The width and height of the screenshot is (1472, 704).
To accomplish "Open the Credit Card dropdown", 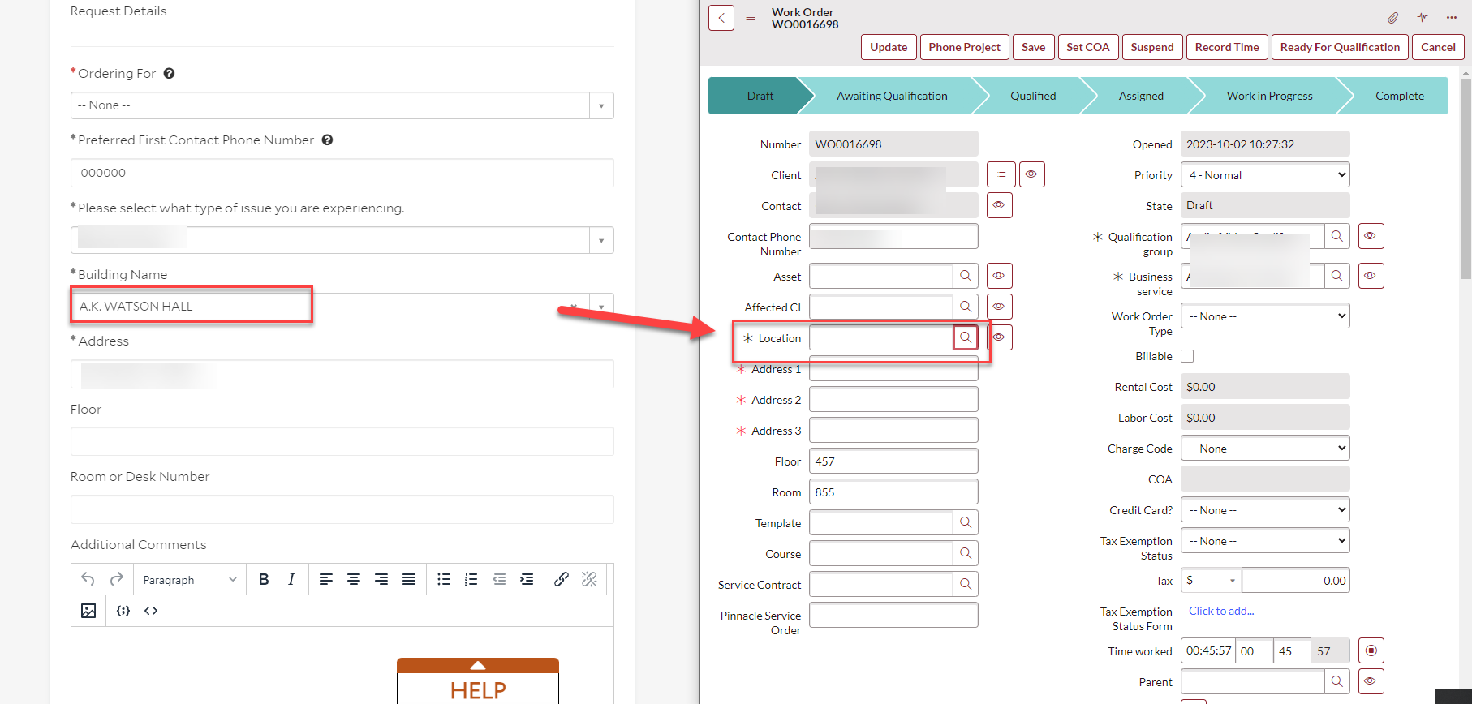I will point(1265,509).
